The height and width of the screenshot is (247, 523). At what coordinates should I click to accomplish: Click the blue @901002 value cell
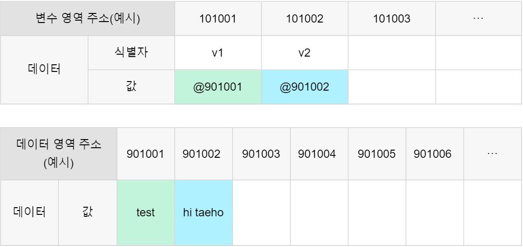coord(305,87)
